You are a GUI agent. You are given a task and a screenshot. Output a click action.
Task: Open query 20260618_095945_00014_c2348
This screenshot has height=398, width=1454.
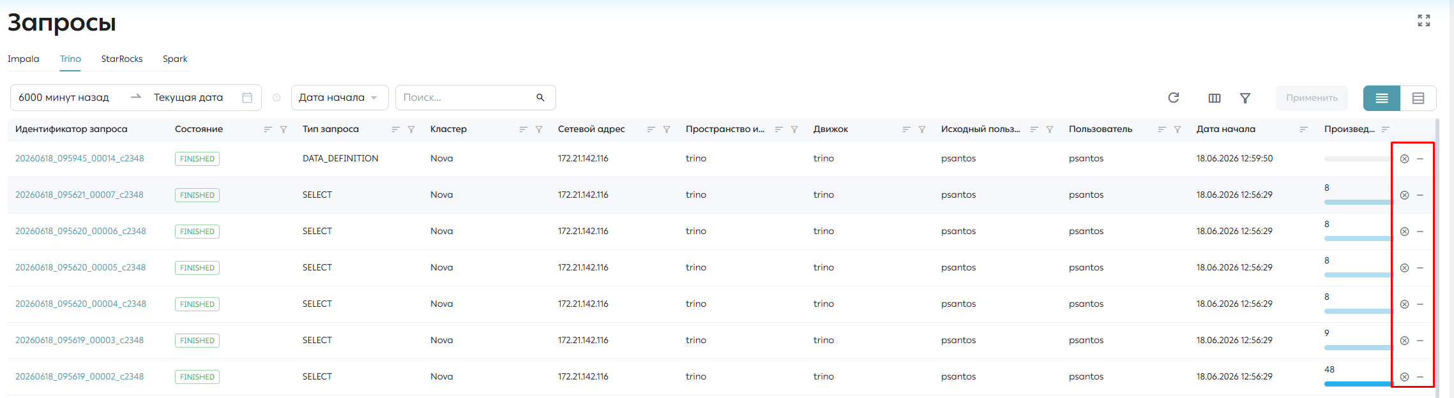tap(80, 158)
